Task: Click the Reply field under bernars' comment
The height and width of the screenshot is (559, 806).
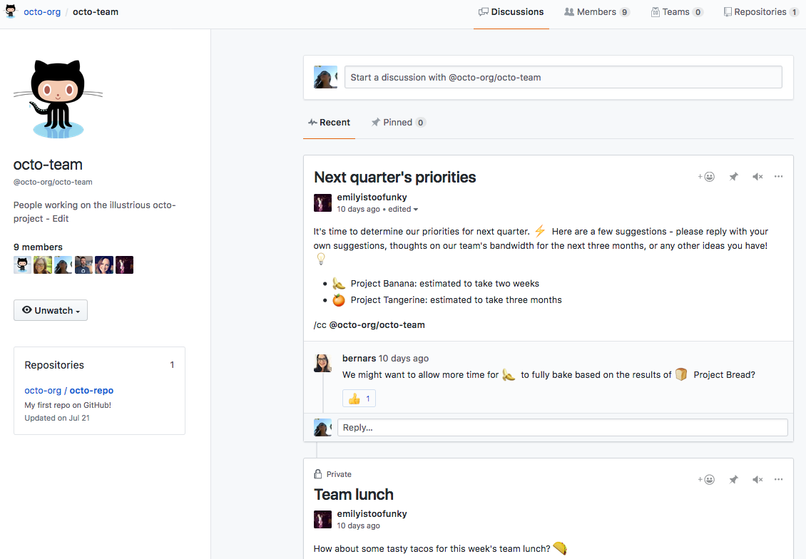Action: pos(563,427)
